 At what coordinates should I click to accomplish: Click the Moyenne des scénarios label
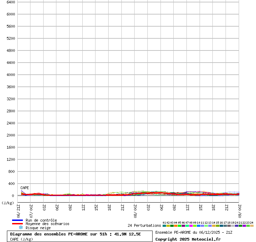pos(47,224)
